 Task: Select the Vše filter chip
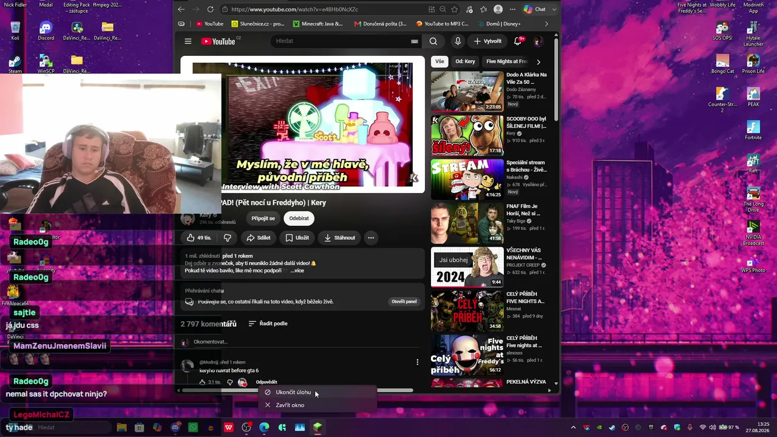coord(439,61)
